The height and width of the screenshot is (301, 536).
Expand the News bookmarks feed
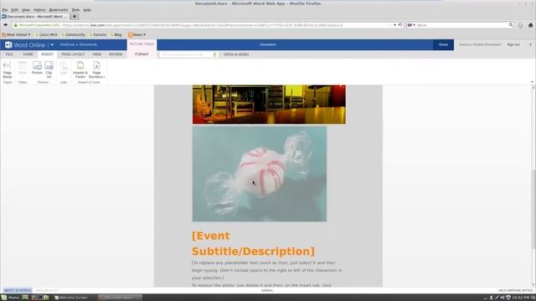pyautogui.click(x=137, y=35)
